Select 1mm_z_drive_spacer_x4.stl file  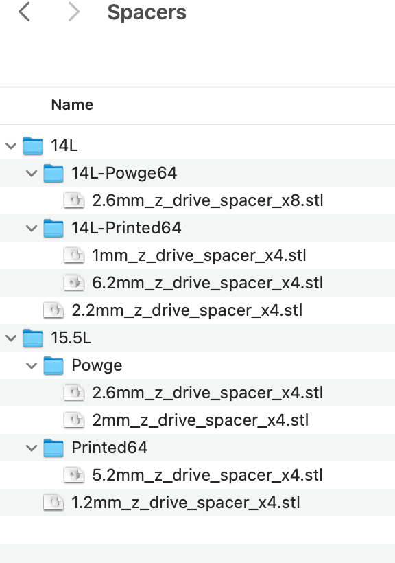pyautogui.click(x=197, y=255)
